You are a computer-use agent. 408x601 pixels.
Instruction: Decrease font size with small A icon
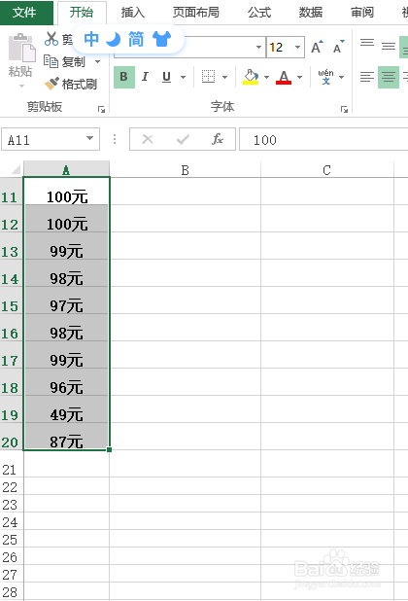339,47
